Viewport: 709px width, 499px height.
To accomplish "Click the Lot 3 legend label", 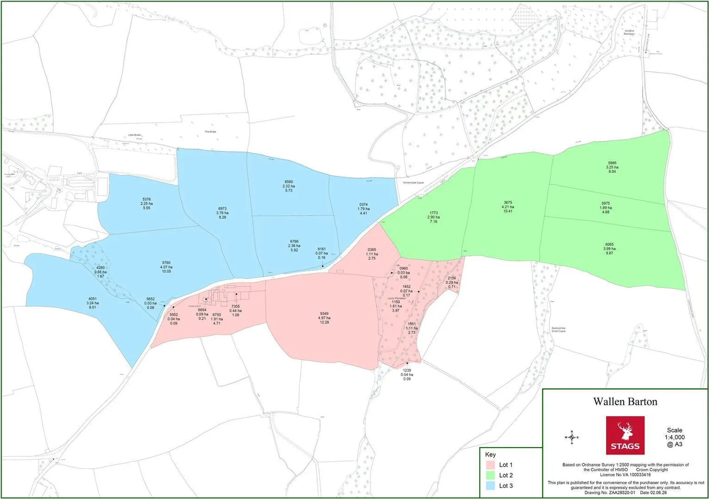I will pos(506,486).
